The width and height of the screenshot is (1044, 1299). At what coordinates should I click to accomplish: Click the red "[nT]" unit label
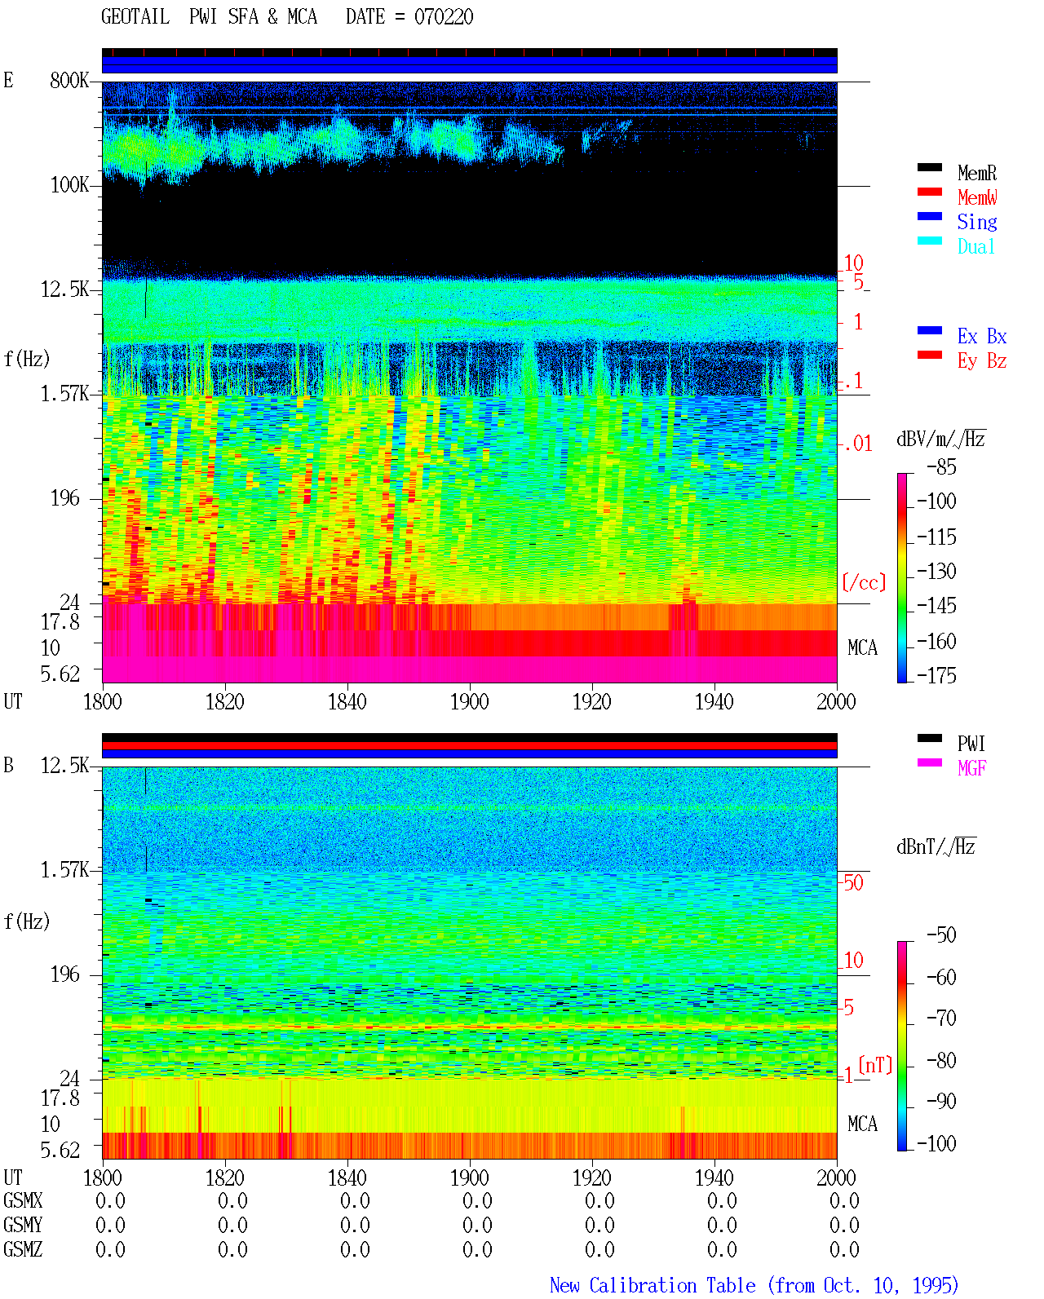[876, 1065]
